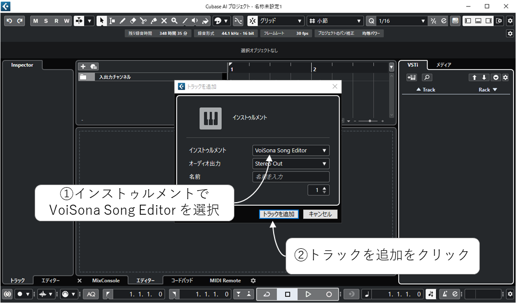Screen dimensions: 516x303
Task: Open the MIDI Remote tab
Action: tap(225, 281)
